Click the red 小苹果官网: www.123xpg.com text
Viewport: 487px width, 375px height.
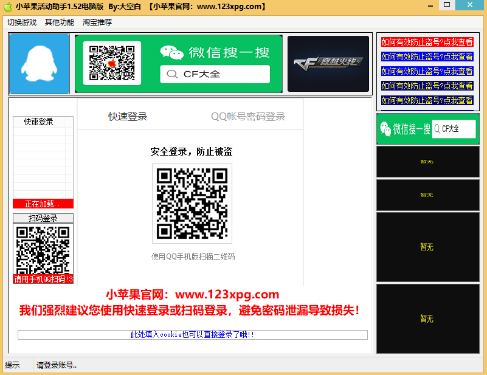tap(193, 294)
